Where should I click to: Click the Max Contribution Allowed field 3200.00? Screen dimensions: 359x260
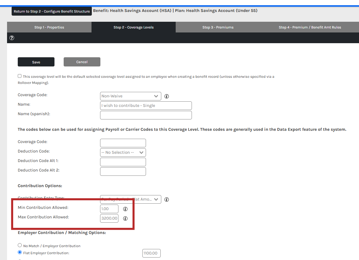click(x=109, y=218)
